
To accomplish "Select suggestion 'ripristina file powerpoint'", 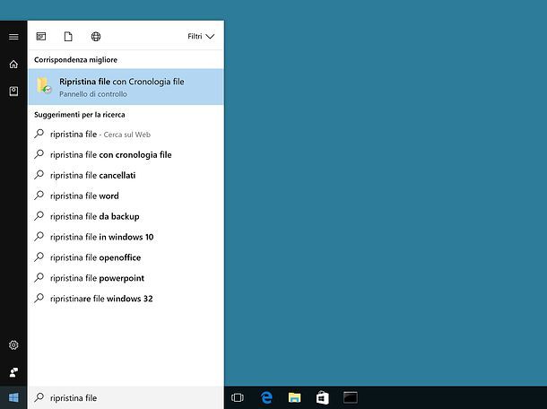I will click(x=126, y=278).
